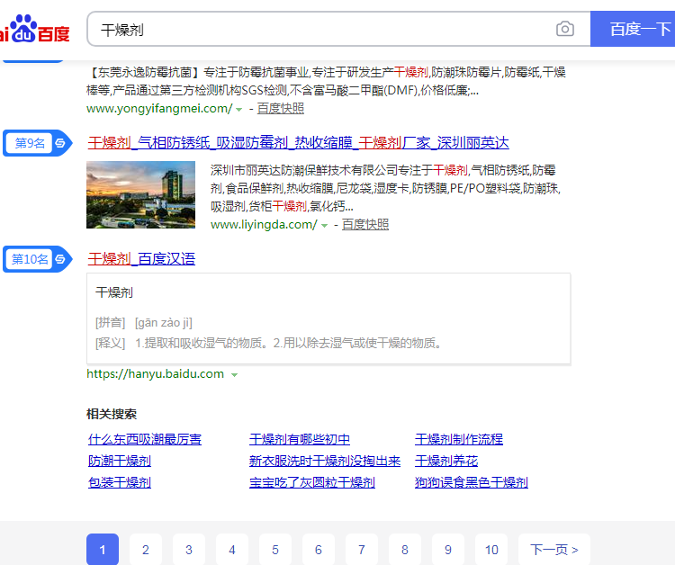The width and height of the screenshot is (675, 565).
Task: Open the 干燥剂_百度汉语 result title
Action: [141, 259]
